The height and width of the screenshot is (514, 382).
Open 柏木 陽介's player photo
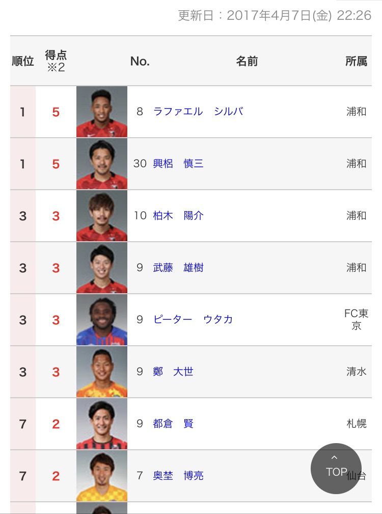tap(102, 216)
